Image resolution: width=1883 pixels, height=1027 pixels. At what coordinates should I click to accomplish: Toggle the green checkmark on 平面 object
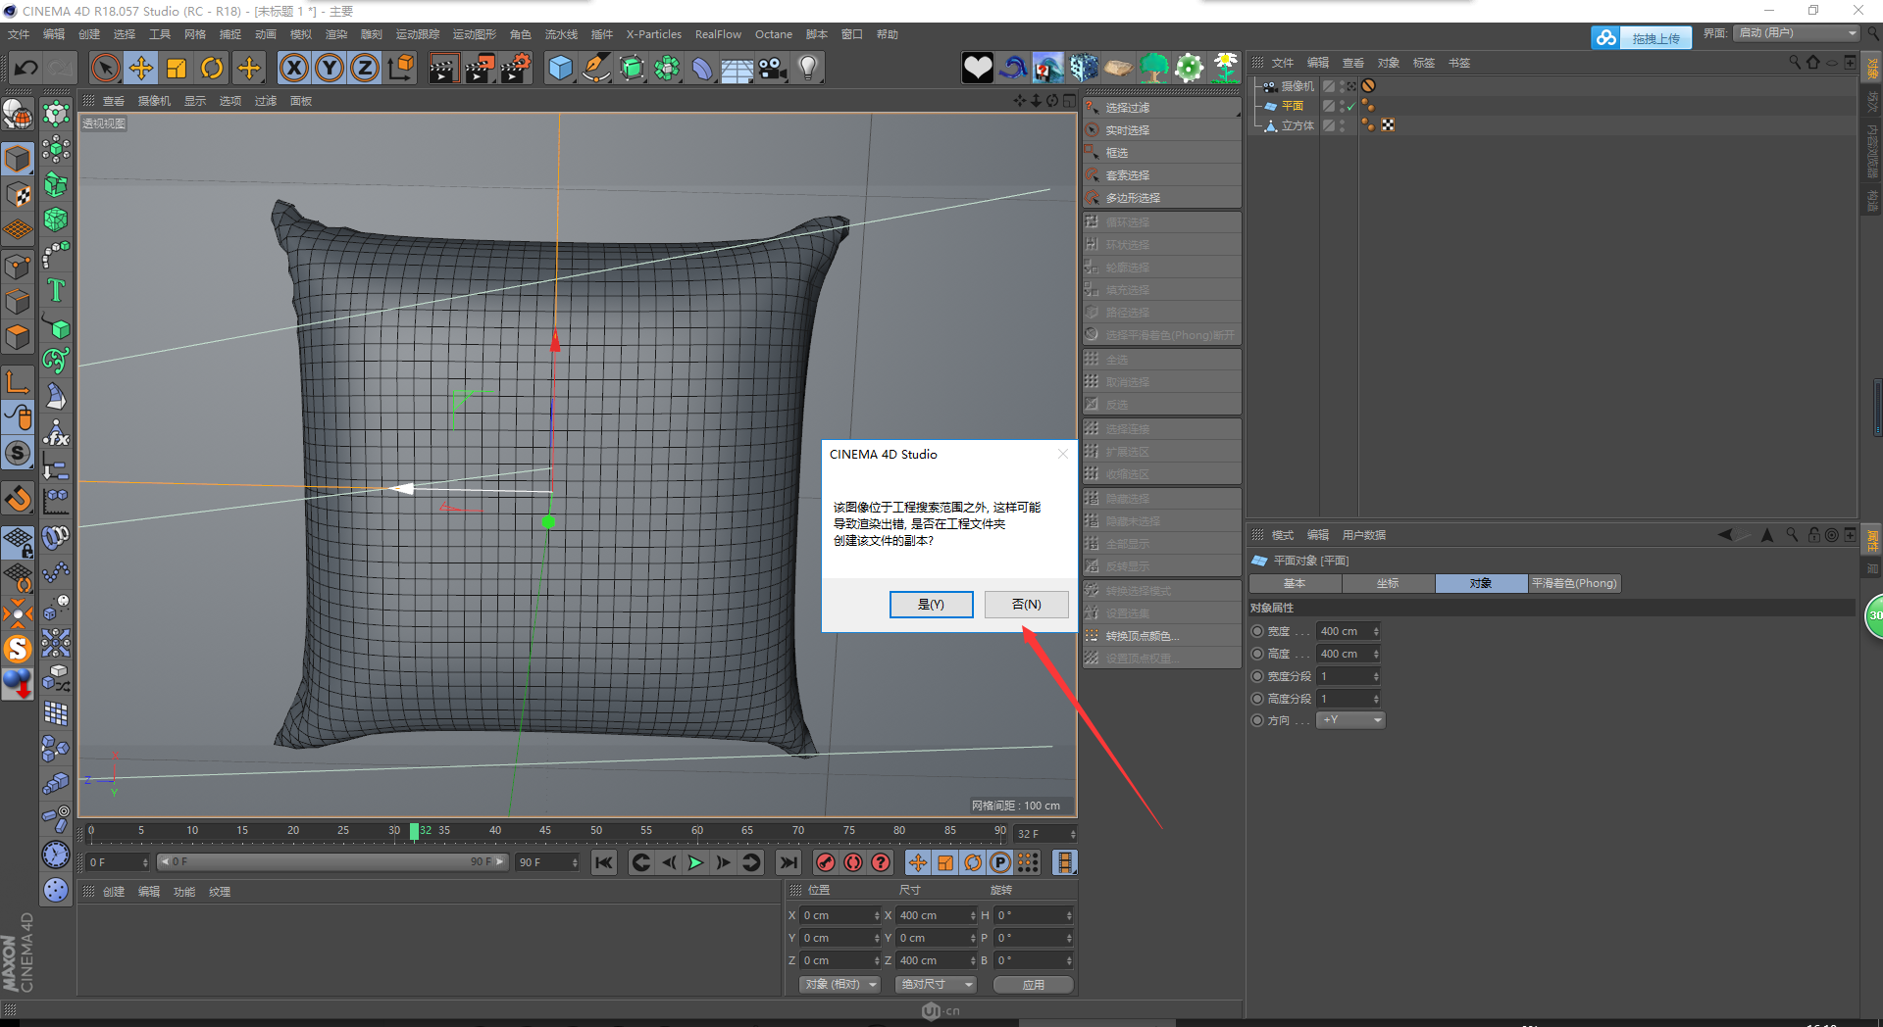pyautogui.click(x=1351, y=106)
